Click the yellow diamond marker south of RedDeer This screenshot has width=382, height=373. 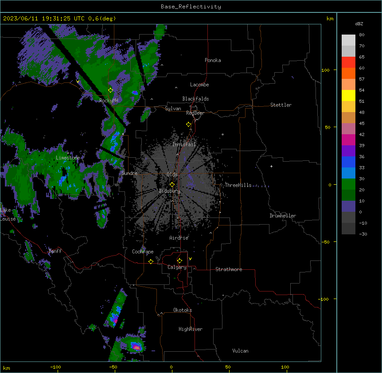click(189, 124)
